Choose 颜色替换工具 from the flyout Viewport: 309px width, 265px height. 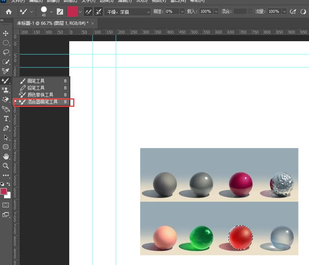point(42,95)
